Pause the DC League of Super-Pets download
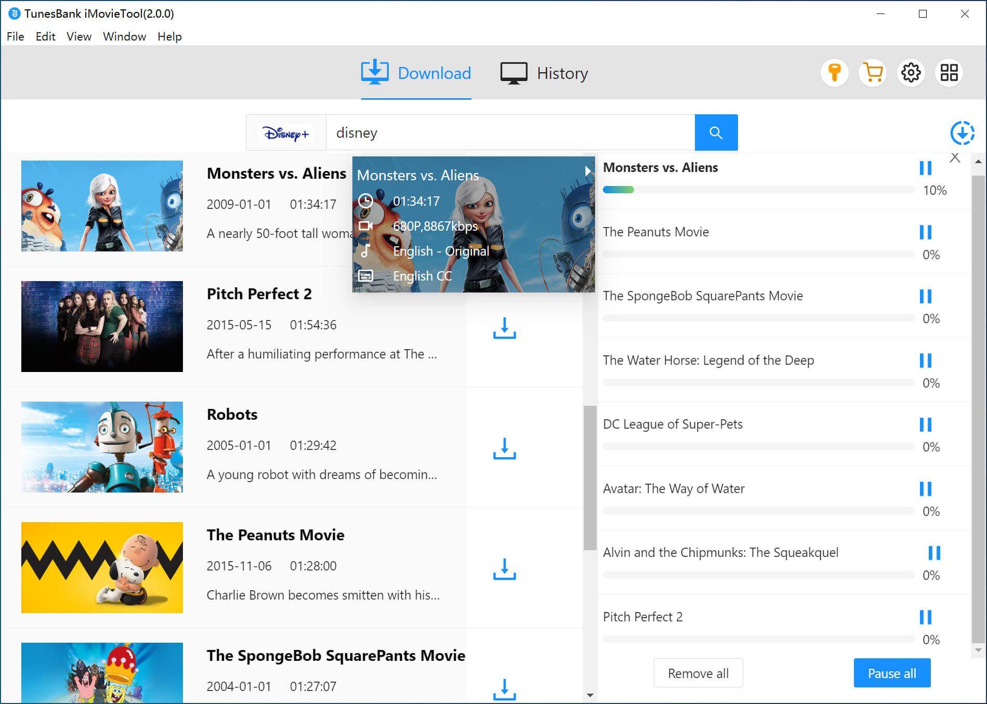The image size is (987, 704). (925, 424)
